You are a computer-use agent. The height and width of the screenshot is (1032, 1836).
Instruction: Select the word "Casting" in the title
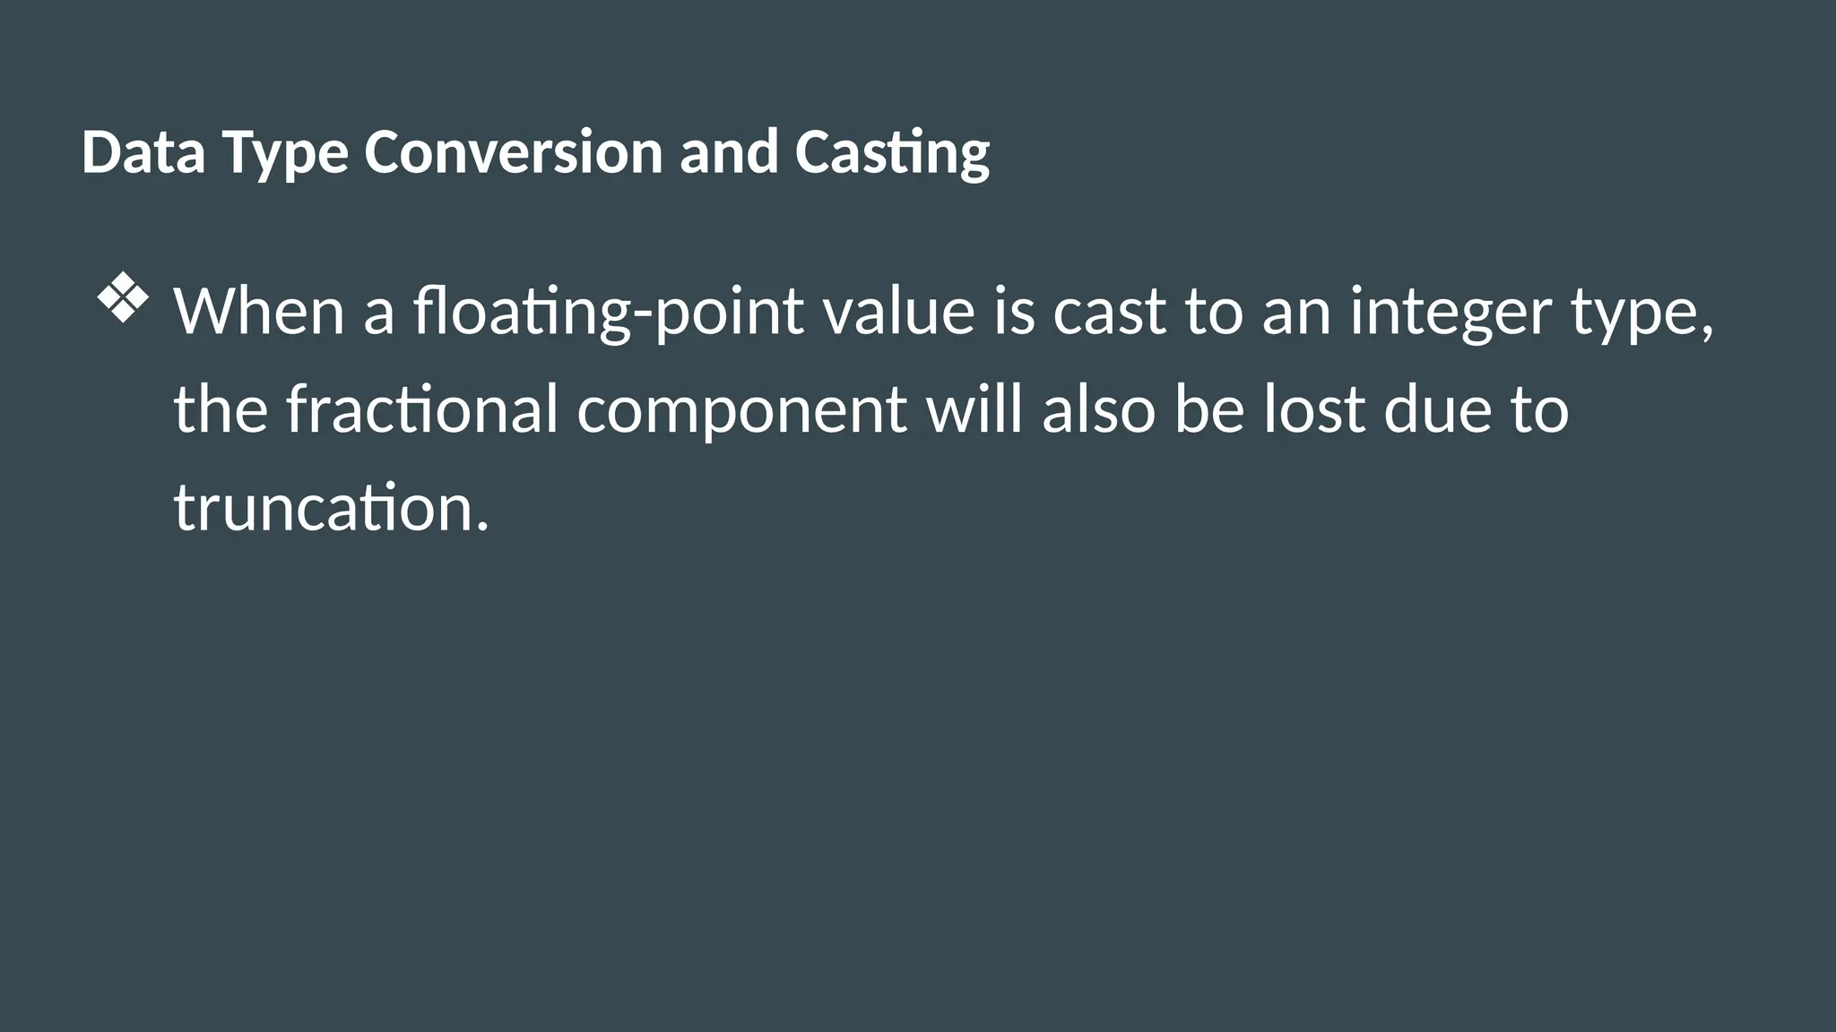[x=892, y=153]
